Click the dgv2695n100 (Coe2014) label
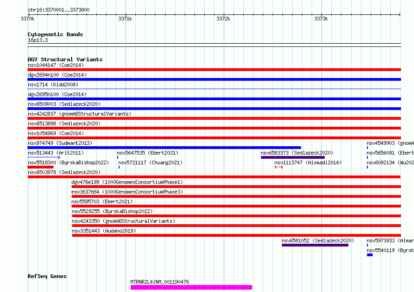This screenshot has height=292, width=414. 57,94
